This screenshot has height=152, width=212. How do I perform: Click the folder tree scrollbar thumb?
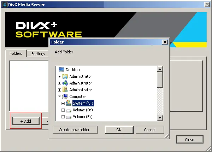pyautogui.click(x=160, y=80)
